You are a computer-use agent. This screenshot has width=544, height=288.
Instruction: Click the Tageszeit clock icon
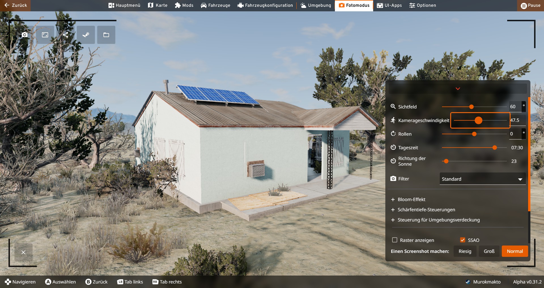coord(393,147)
